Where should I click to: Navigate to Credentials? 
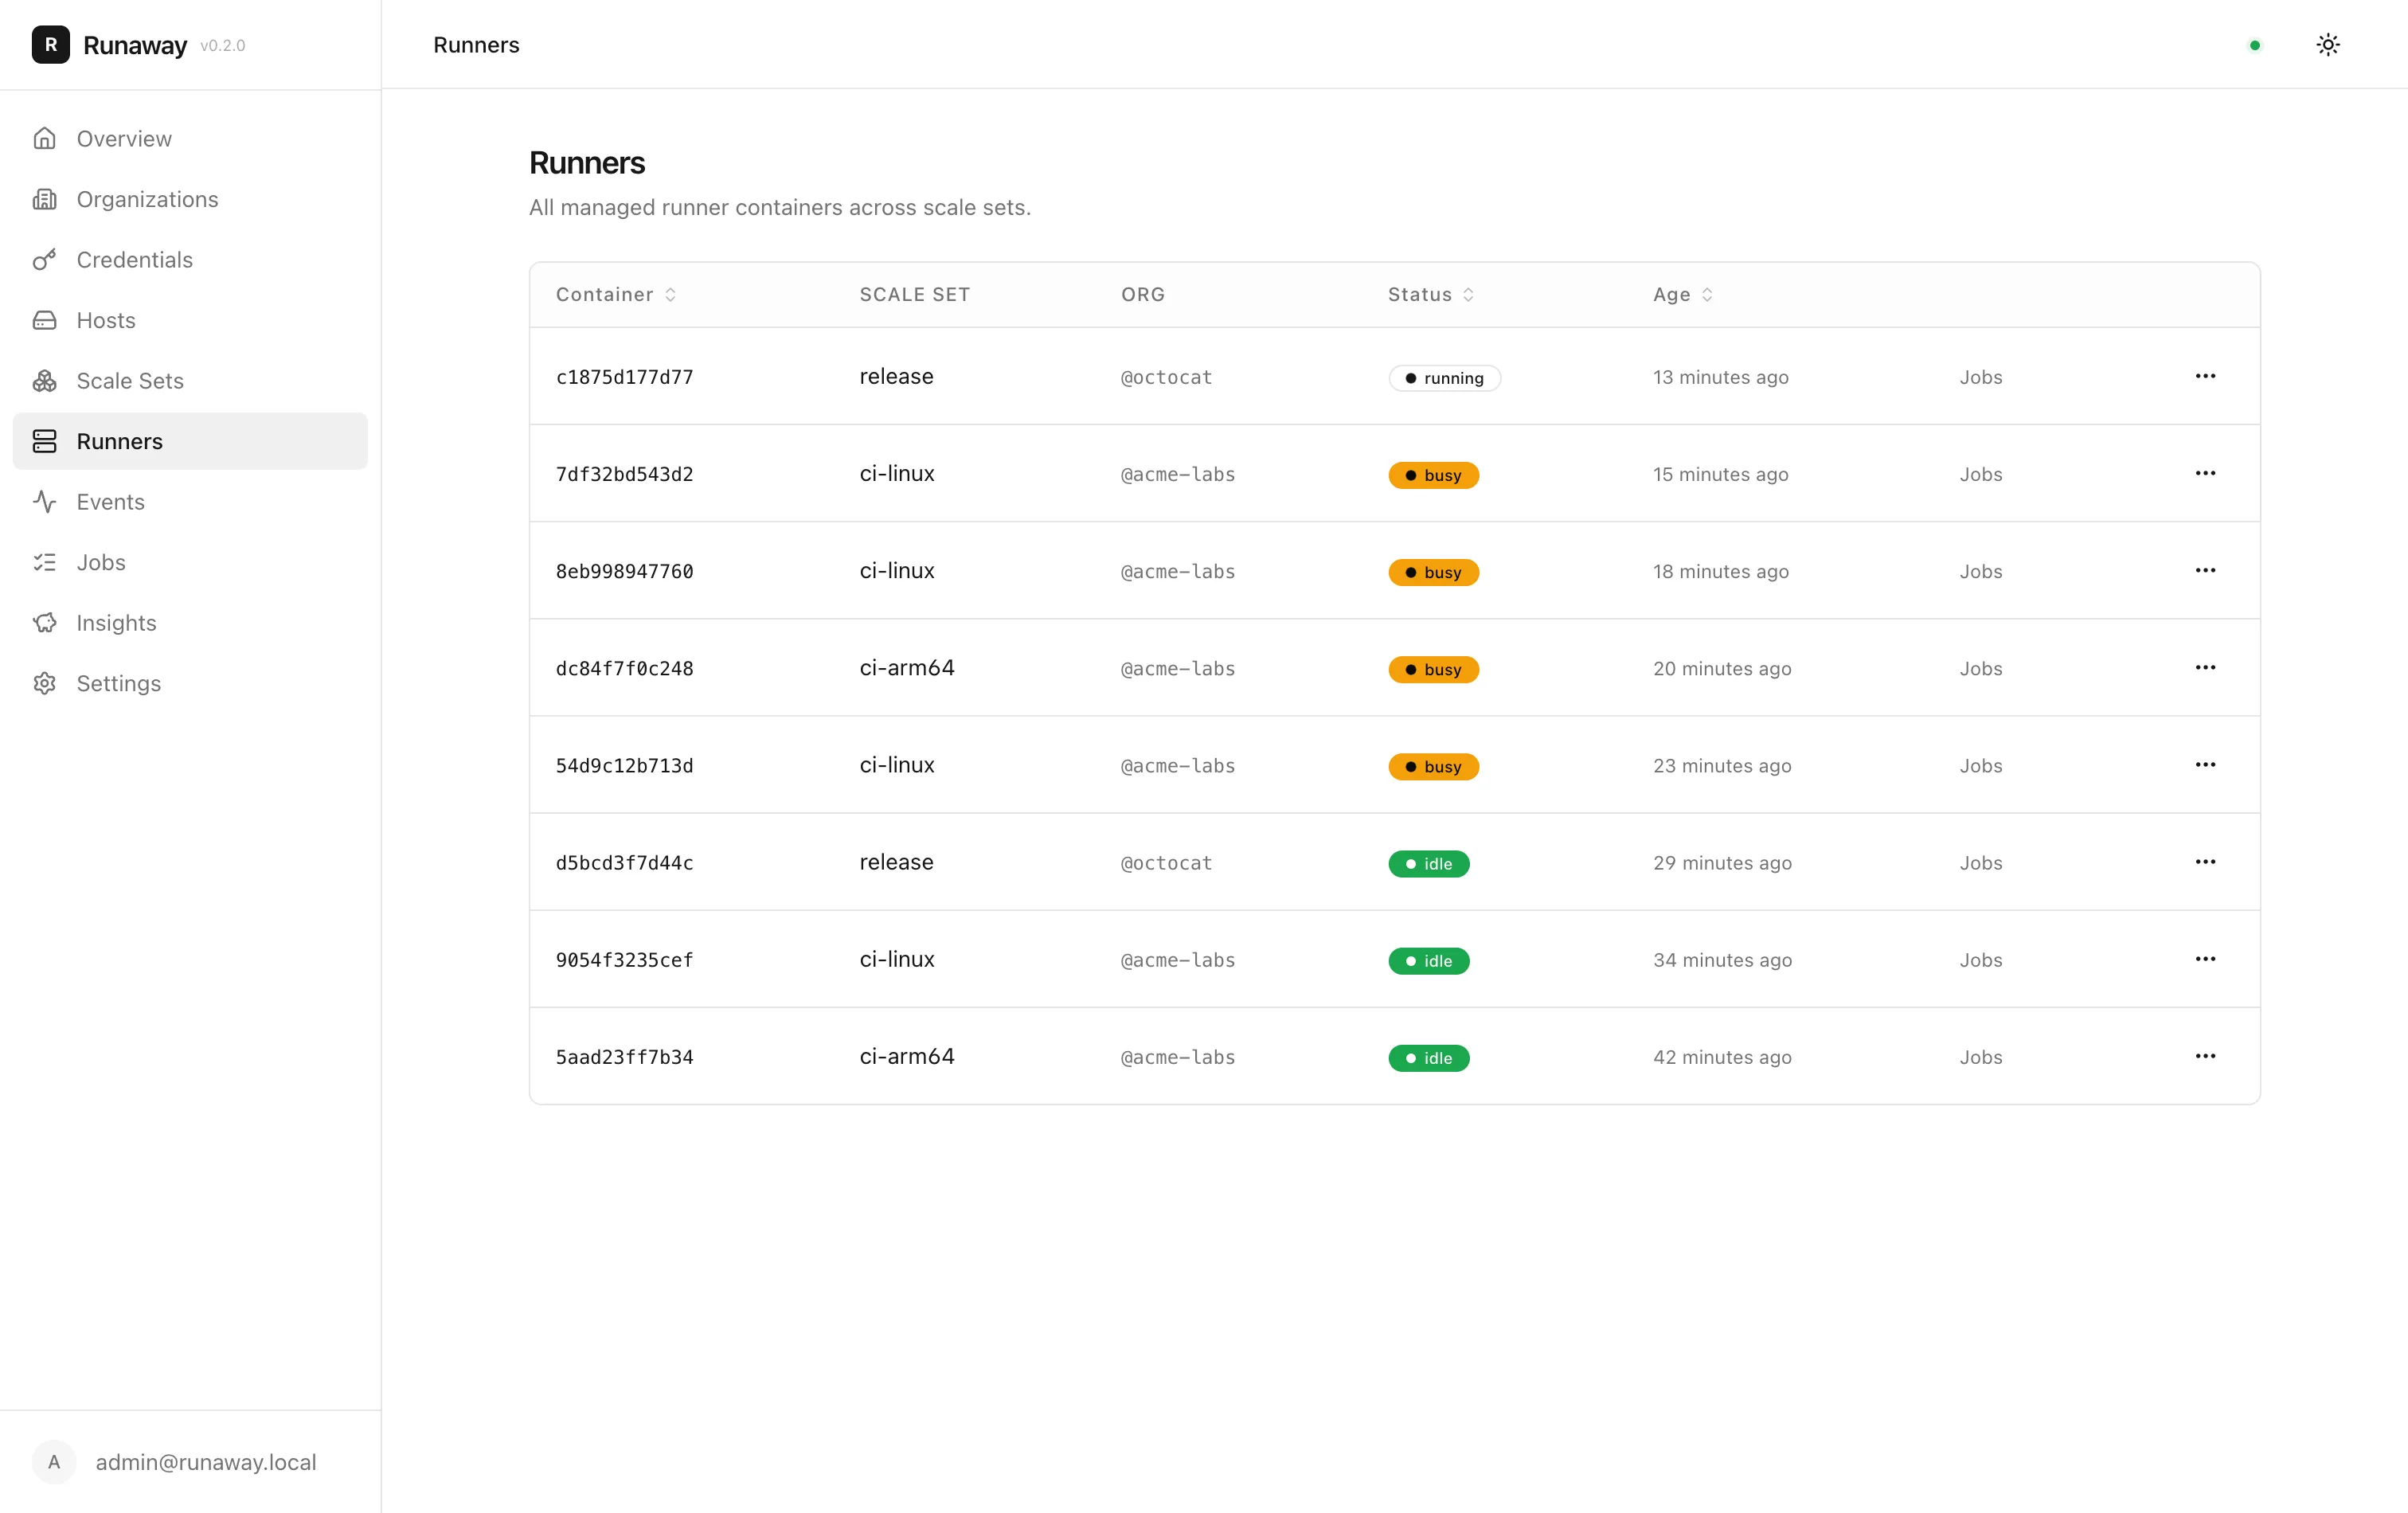(x=190, y=260)
